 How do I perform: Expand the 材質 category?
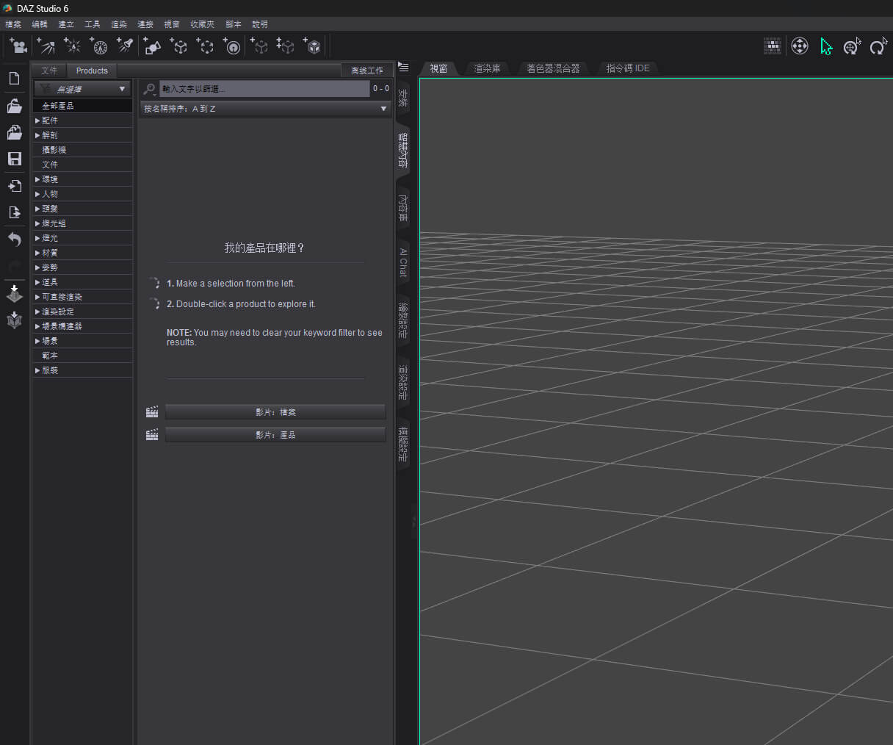tap(37, 253)
